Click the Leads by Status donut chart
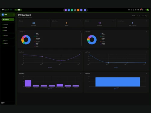 point(92,40)
